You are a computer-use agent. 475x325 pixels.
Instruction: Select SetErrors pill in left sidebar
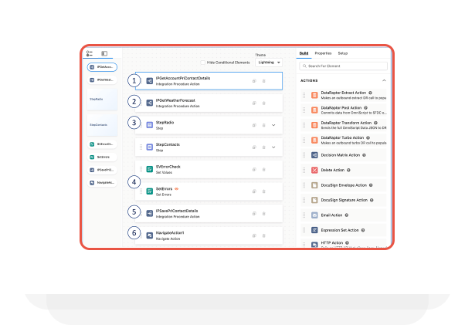coord(102,157)
